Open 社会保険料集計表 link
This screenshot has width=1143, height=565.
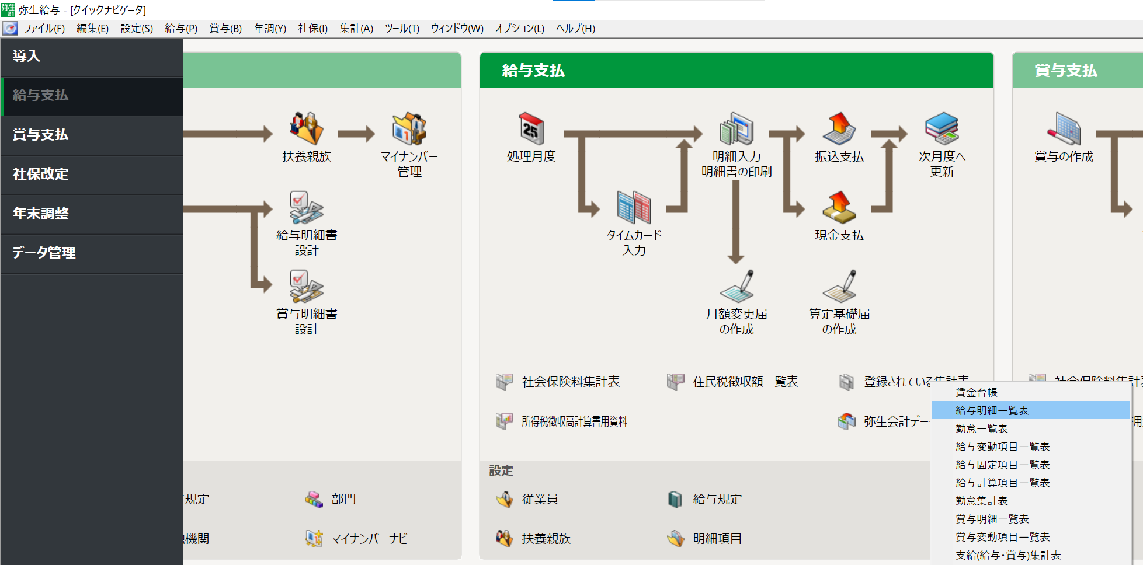[x=570, y=382]
